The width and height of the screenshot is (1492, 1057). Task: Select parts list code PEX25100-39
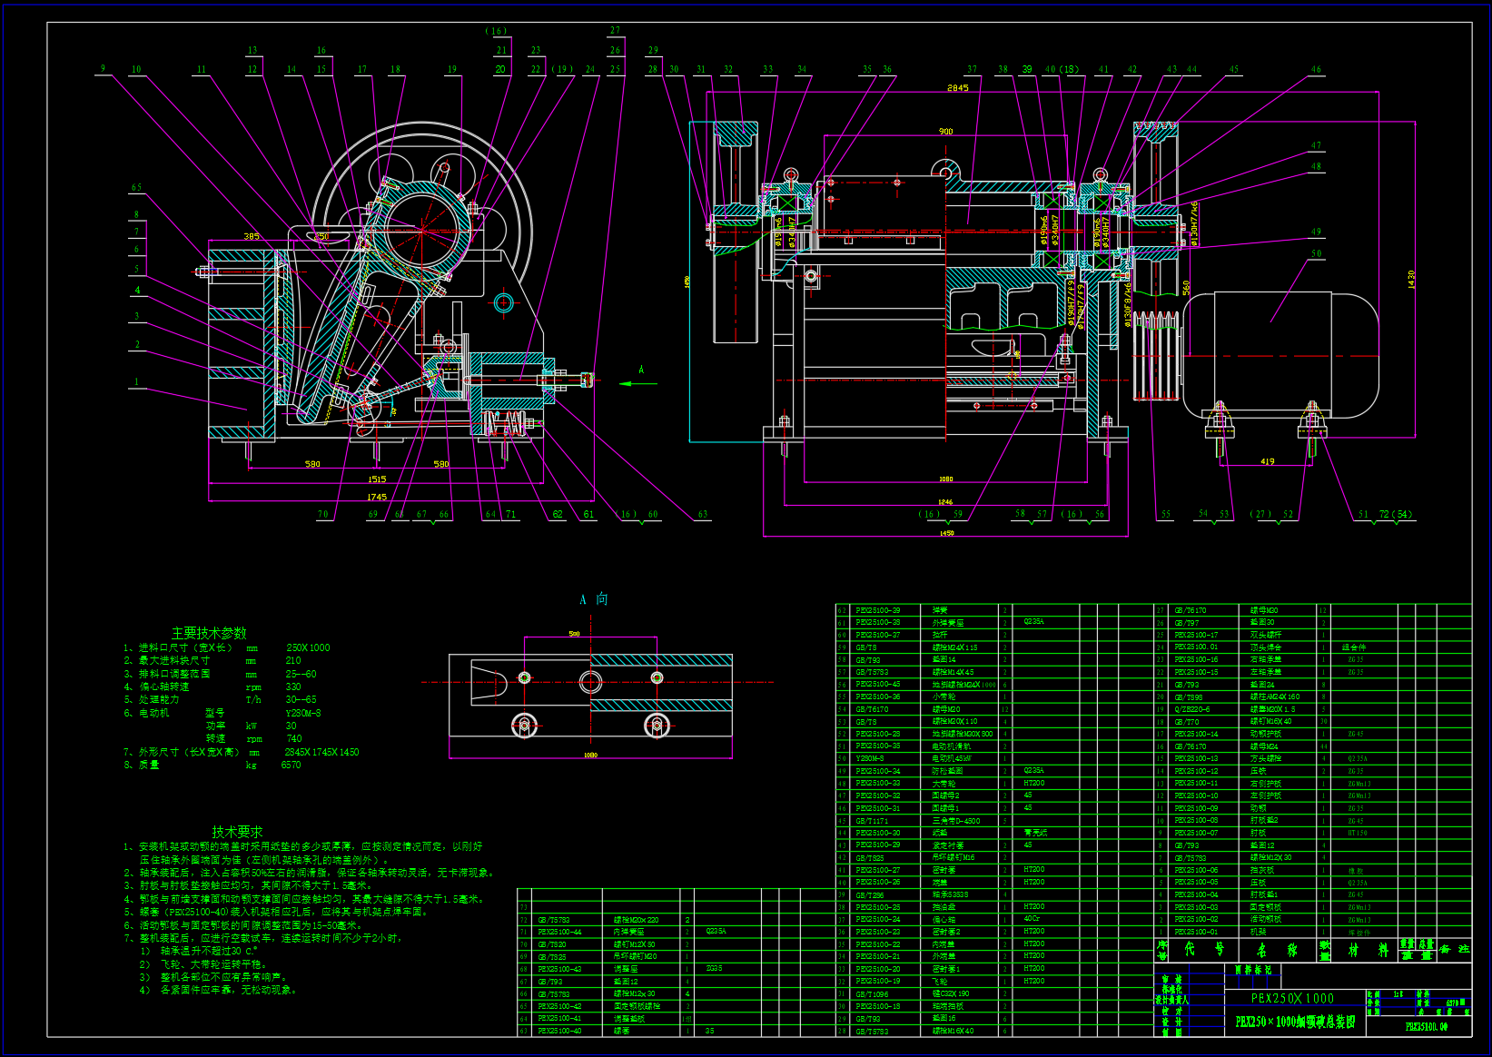point(878,610)
